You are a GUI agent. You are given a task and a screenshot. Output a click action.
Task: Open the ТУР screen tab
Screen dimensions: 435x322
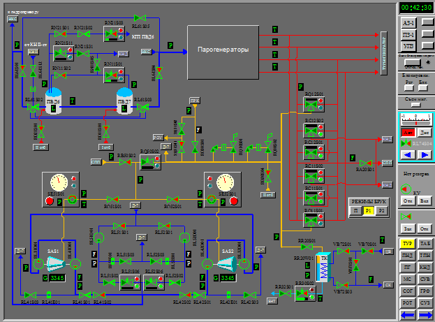tap(407, 244)
